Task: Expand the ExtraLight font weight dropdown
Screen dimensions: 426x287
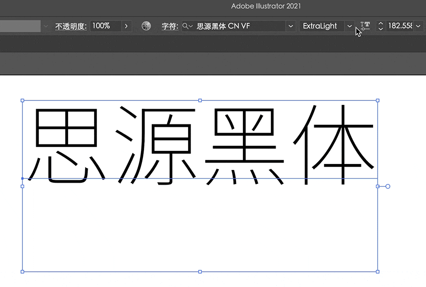Action: (350, 26)
